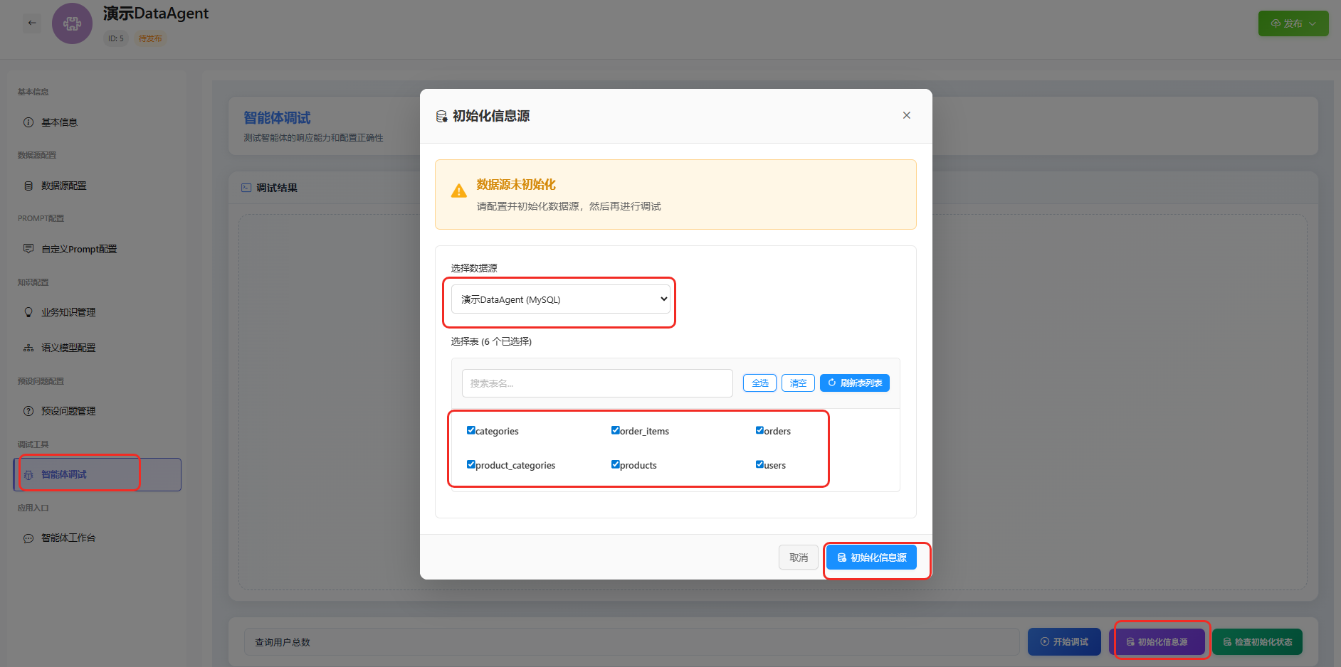Select 智能体调试 in the sidebar menu

click(x=64, y=474)
